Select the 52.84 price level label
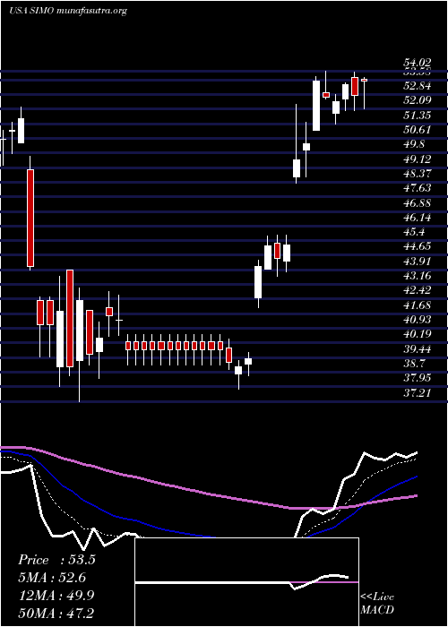 pos(418,86)
